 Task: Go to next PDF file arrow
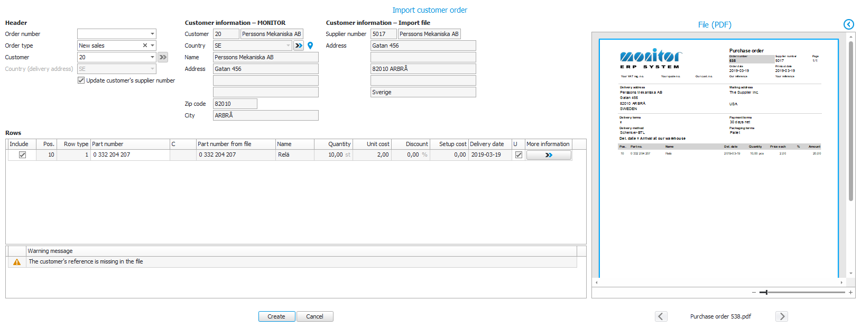click(x=782, y=316)
